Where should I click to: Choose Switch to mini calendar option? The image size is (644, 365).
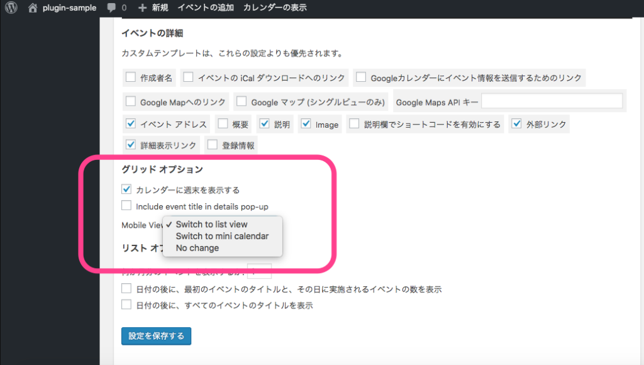pos(222,236)
